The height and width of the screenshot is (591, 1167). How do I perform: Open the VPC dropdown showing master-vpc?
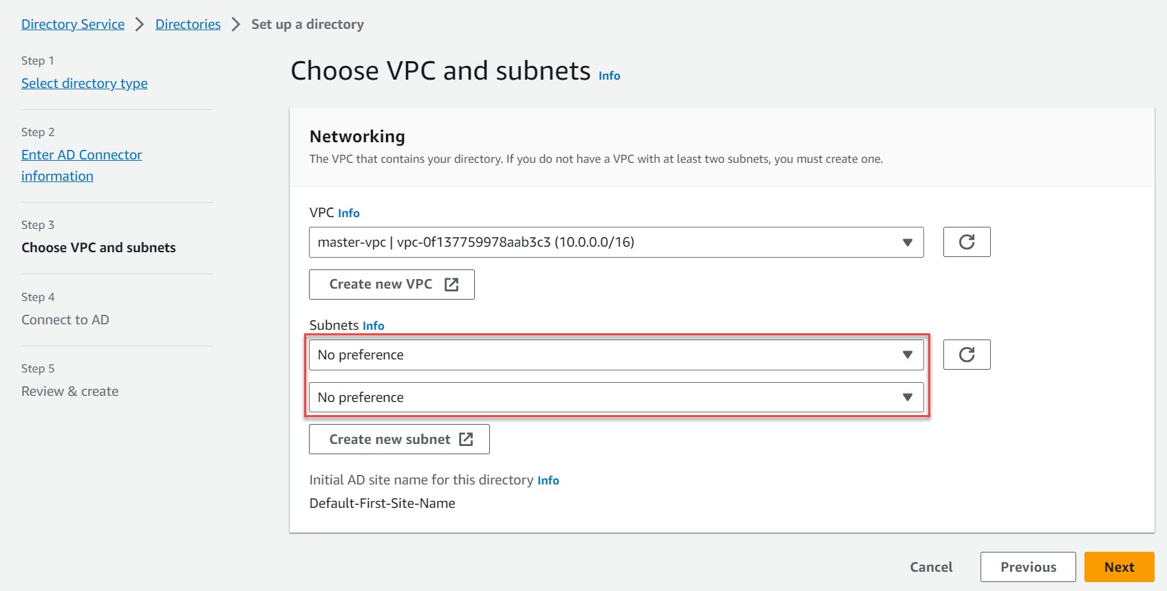616,242
